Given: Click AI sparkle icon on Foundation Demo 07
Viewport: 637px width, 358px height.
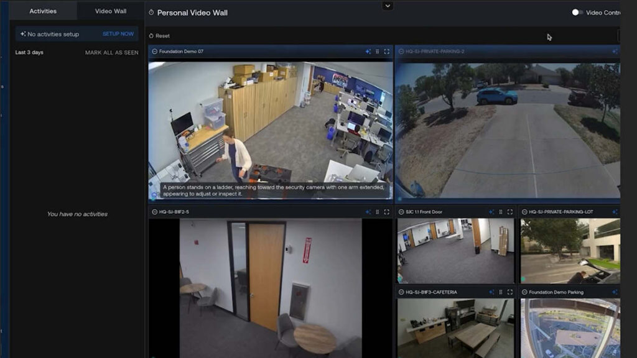Looking at the screenshot, I should tap(368, 52).
